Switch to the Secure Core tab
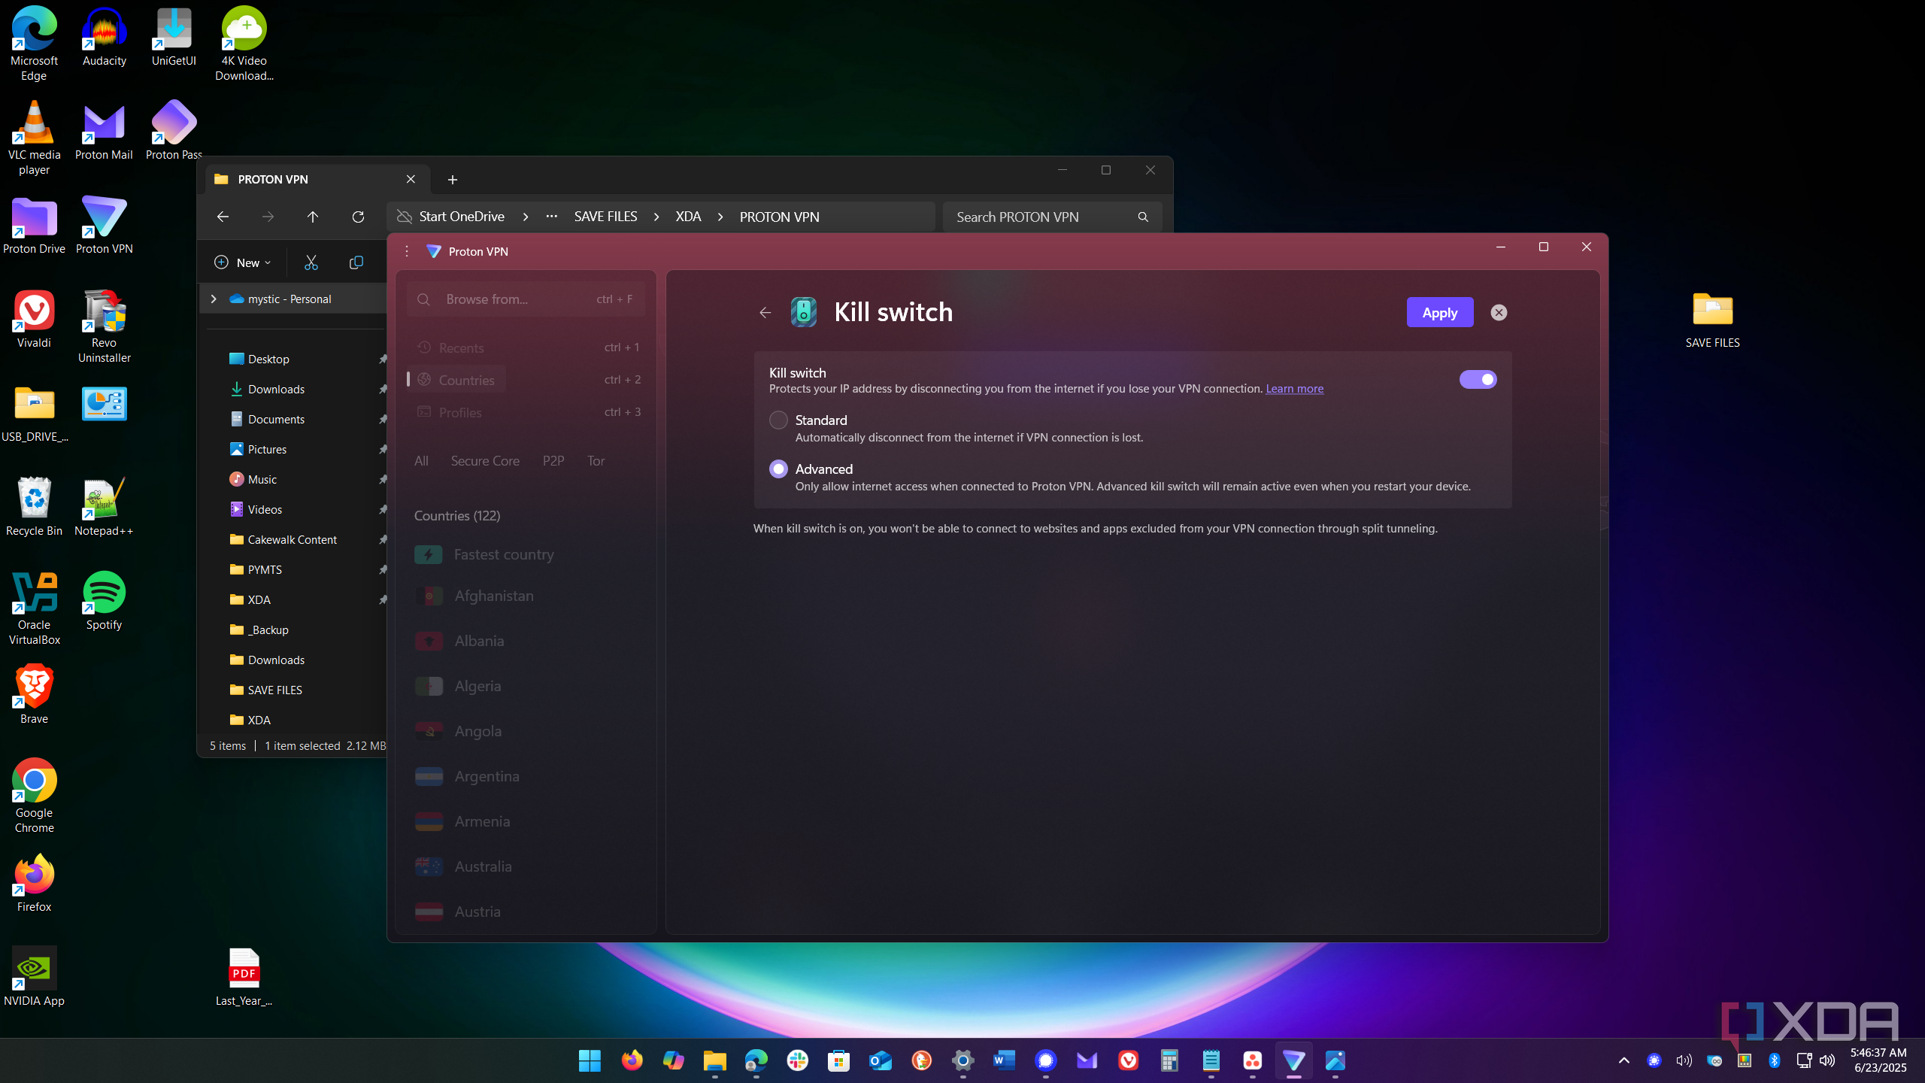The image size is (1925, 1083). pyautogui.click(x=485, y=461)
